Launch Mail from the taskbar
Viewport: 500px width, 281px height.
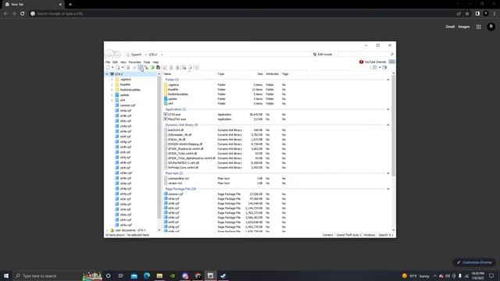coord(134,276)
